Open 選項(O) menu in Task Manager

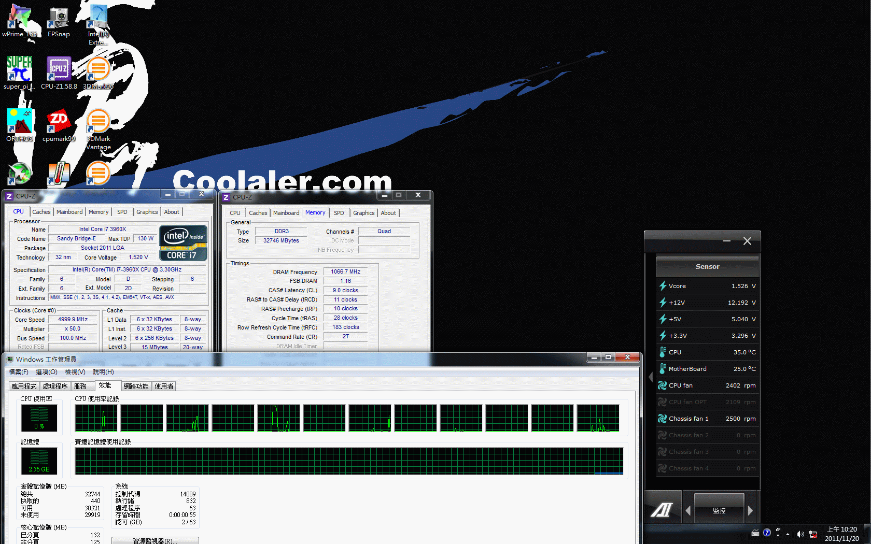point(46,372)
